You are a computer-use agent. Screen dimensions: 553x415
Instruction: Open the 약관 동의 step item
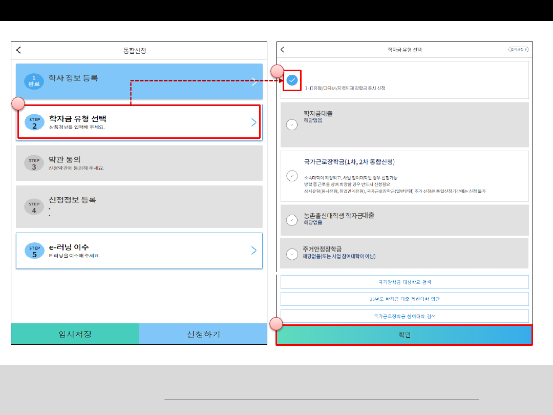(x=139, y=163)
